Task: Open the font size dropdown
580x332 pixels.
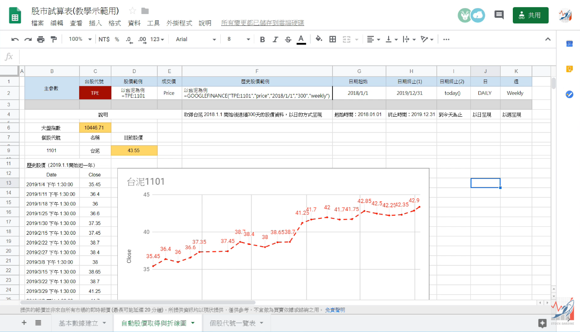Action: click(x=236, y=39)
